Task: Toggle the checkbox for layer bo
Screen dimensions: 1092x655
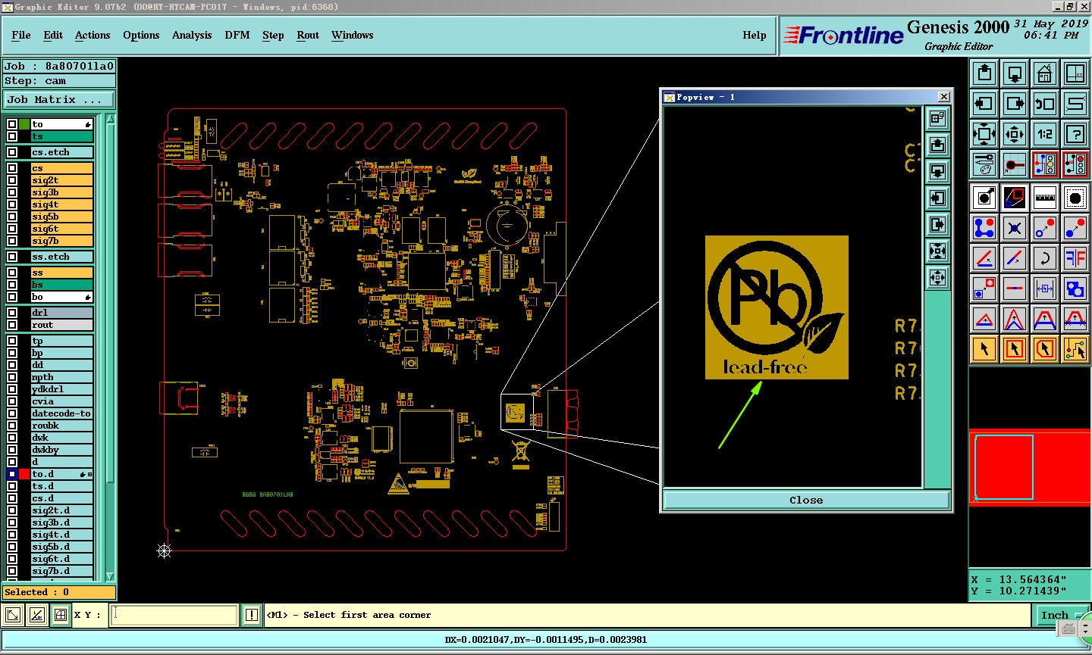Action: 12,297
